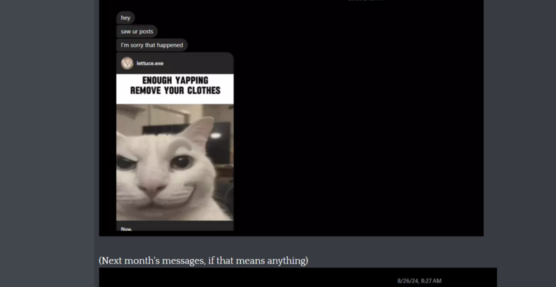Click the "I'm sorry that happened" message
Viewport: 556px width, 287px height.
point(152,45)
